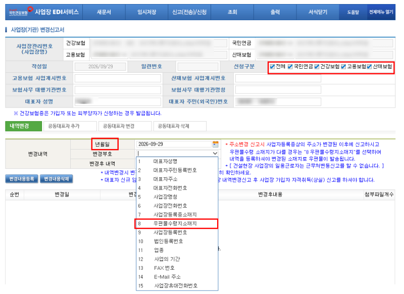The height and width of the screenshot is (294, 404).
Task: Click the 첨부파일개수 column header
Action: [x=379, y=194]
